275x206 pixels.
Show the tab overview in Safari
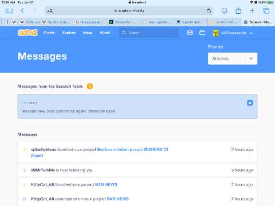click(x=266, y=11)
